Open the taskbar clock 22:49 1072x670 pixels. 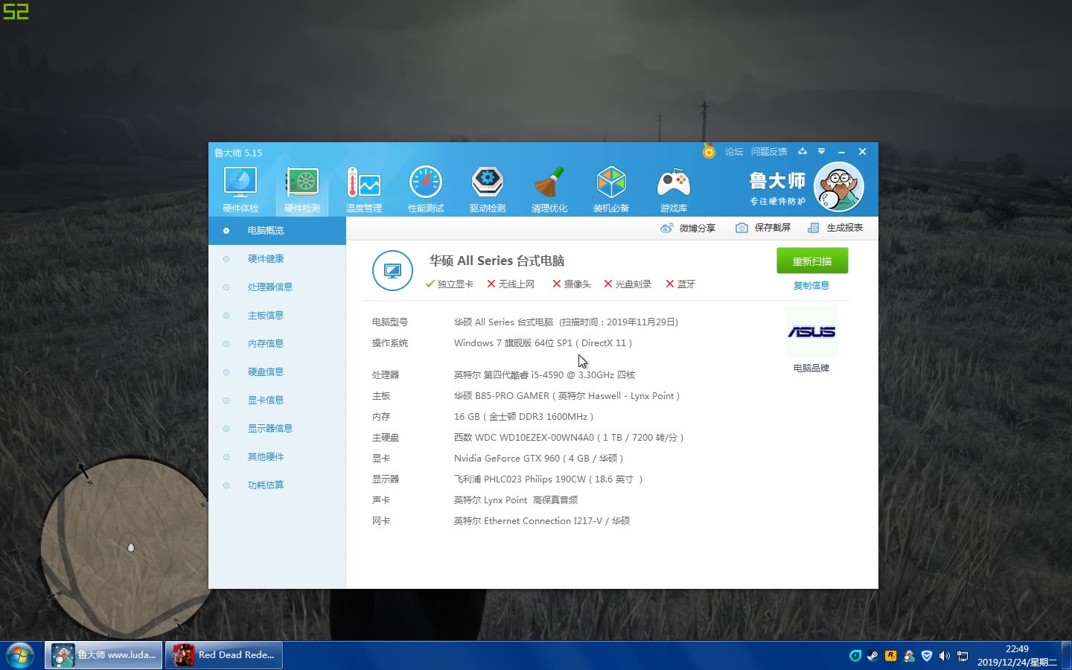pos(1017,655)
